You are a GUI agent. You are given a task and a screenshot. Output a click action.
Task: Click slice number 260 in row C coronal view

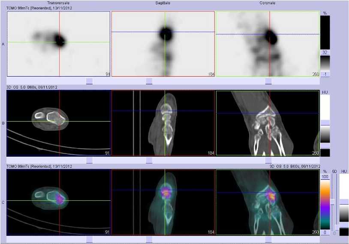pyautogui.click(x=316, y=232)
